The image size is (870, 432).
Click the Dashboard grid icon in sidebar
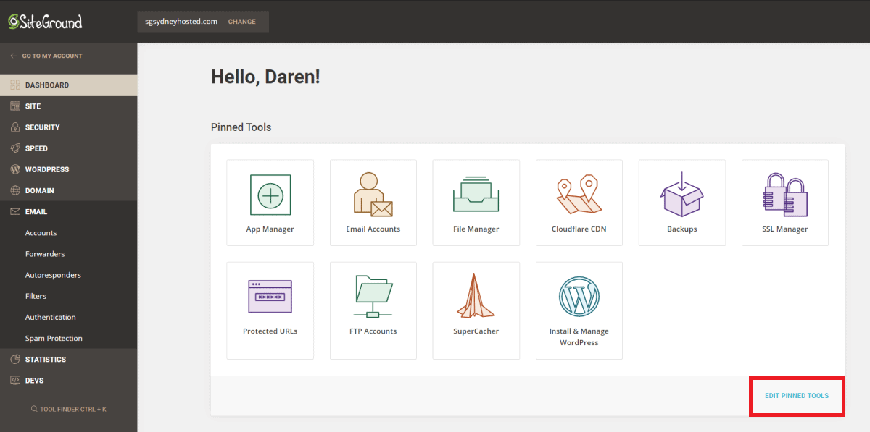(x=15, y=85)
